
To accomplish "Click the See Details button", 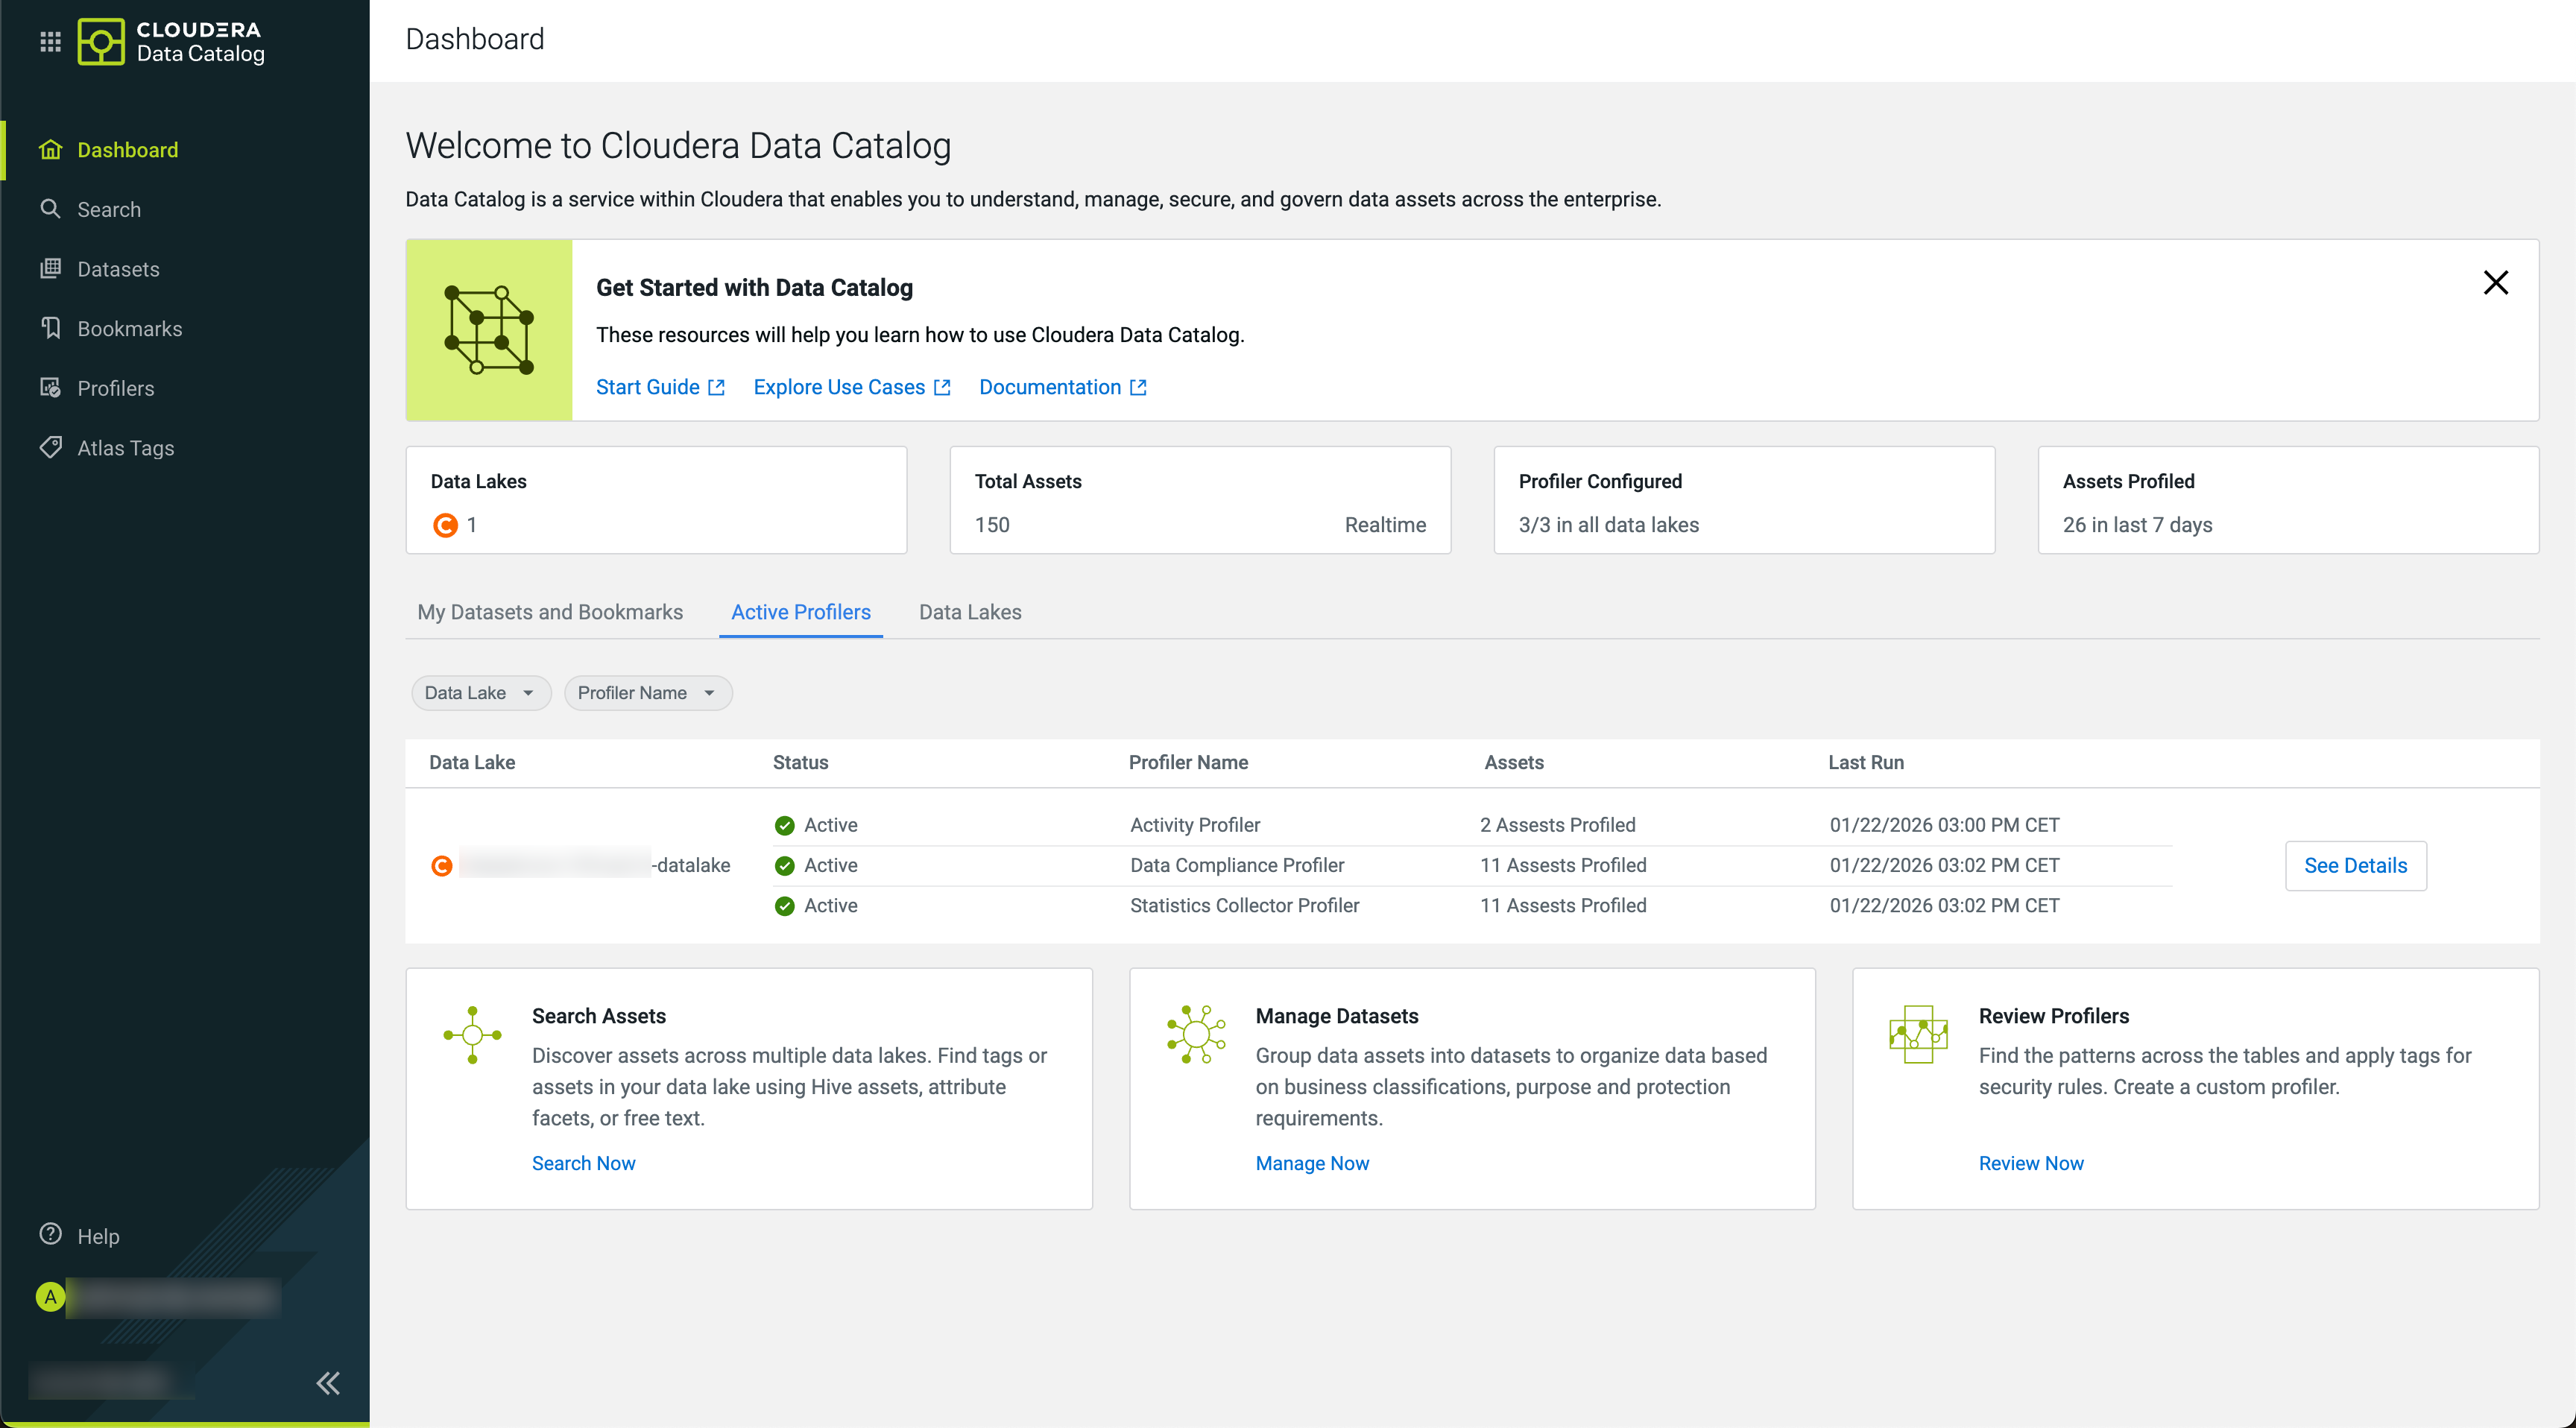I will (x=2355, y=865).
